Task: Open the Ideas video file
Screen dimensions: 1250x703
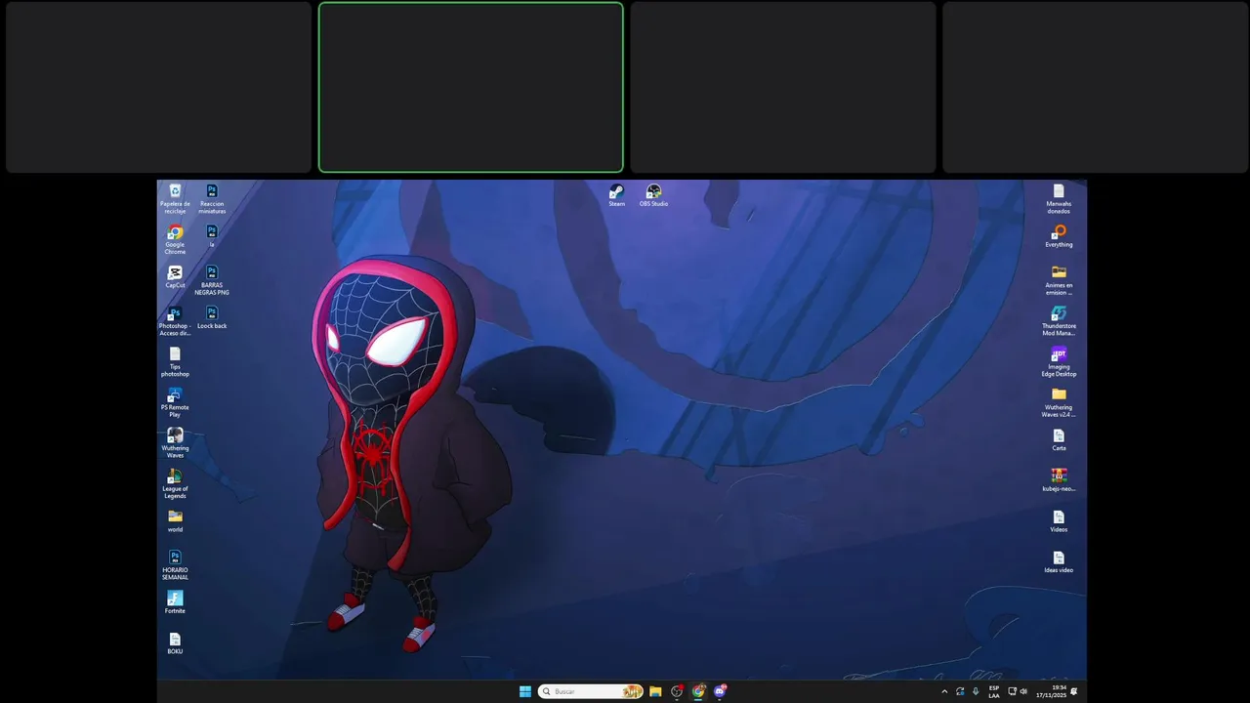Action: [x=1059, y=561]
